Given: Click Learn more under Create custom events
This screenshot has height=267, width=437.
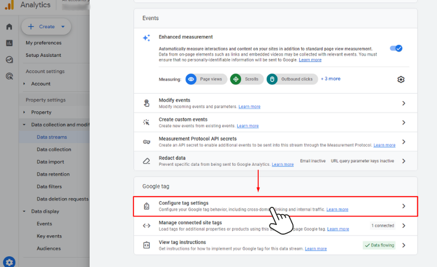Looking at the screenshot, I should [248, 126].
